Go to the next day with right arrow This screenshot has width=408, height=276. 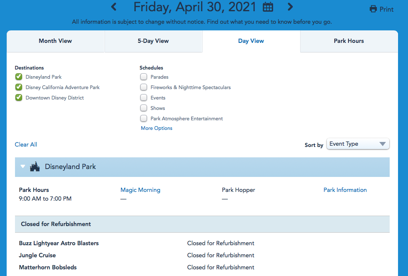point(290,7)
